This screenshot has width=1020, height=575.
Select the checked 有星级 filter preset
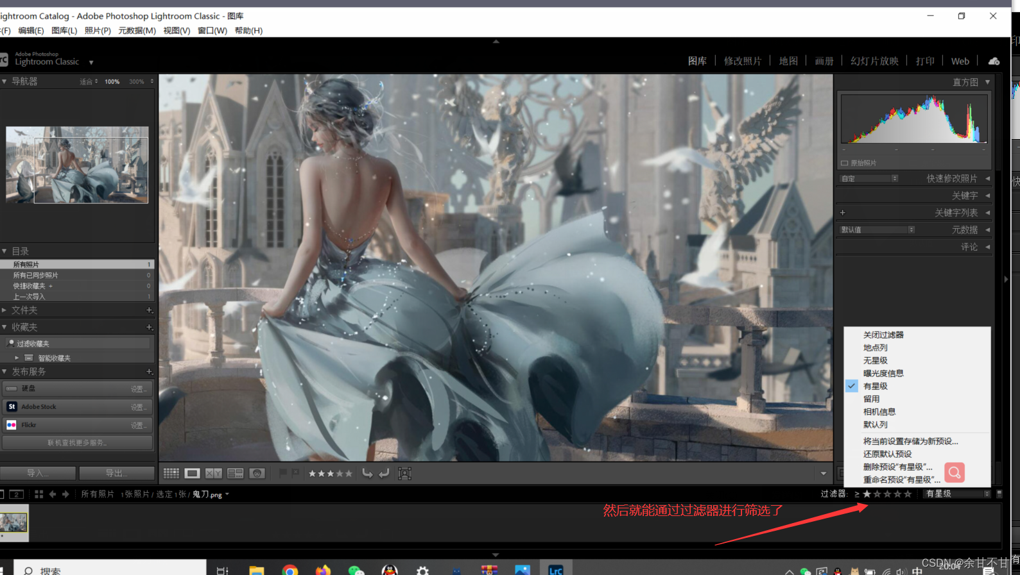(x=917, y=386)
